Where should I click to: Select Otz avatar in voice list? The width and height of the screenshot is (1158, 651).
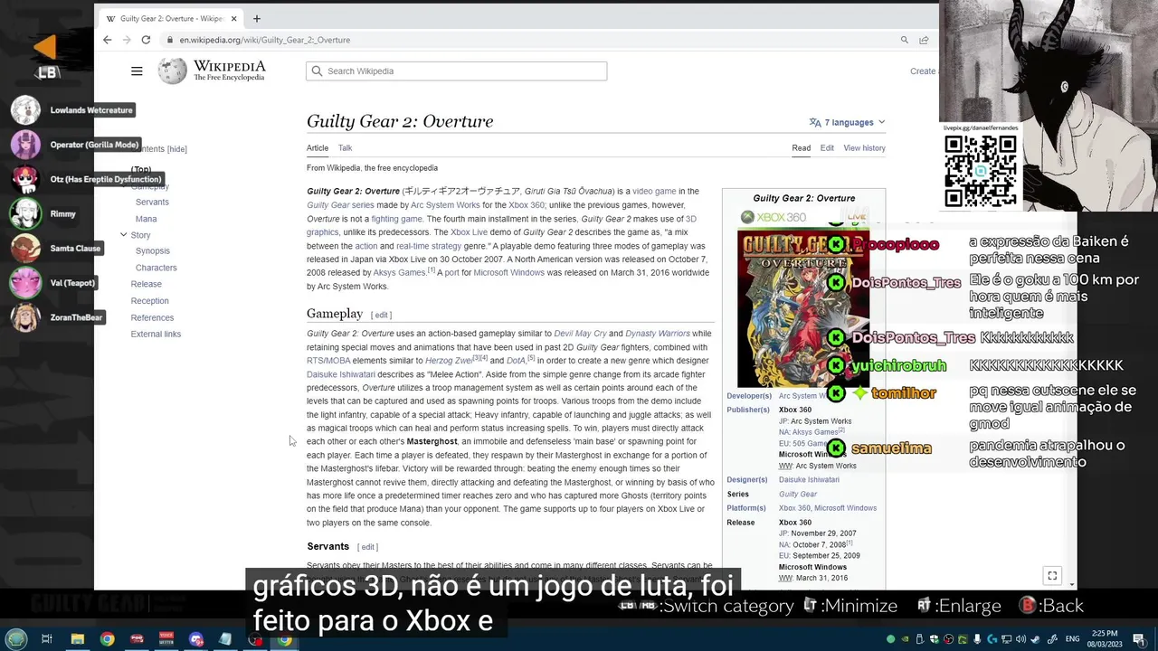(x=25, y=179)
